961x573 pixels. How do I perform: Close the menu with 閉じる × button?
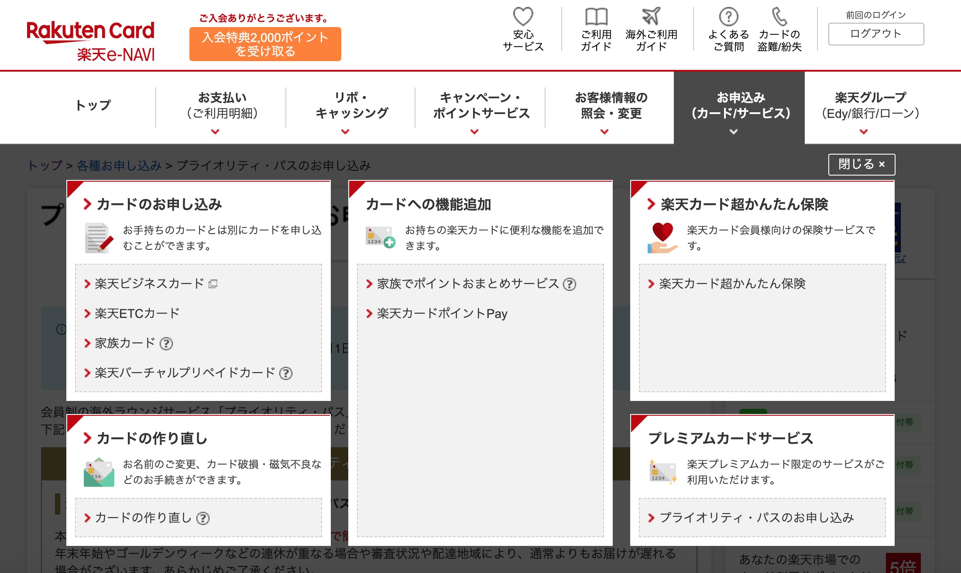(x=861, y=164)
